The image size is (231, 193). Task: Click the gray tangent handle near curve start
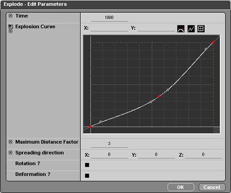[x=101, y=122]
